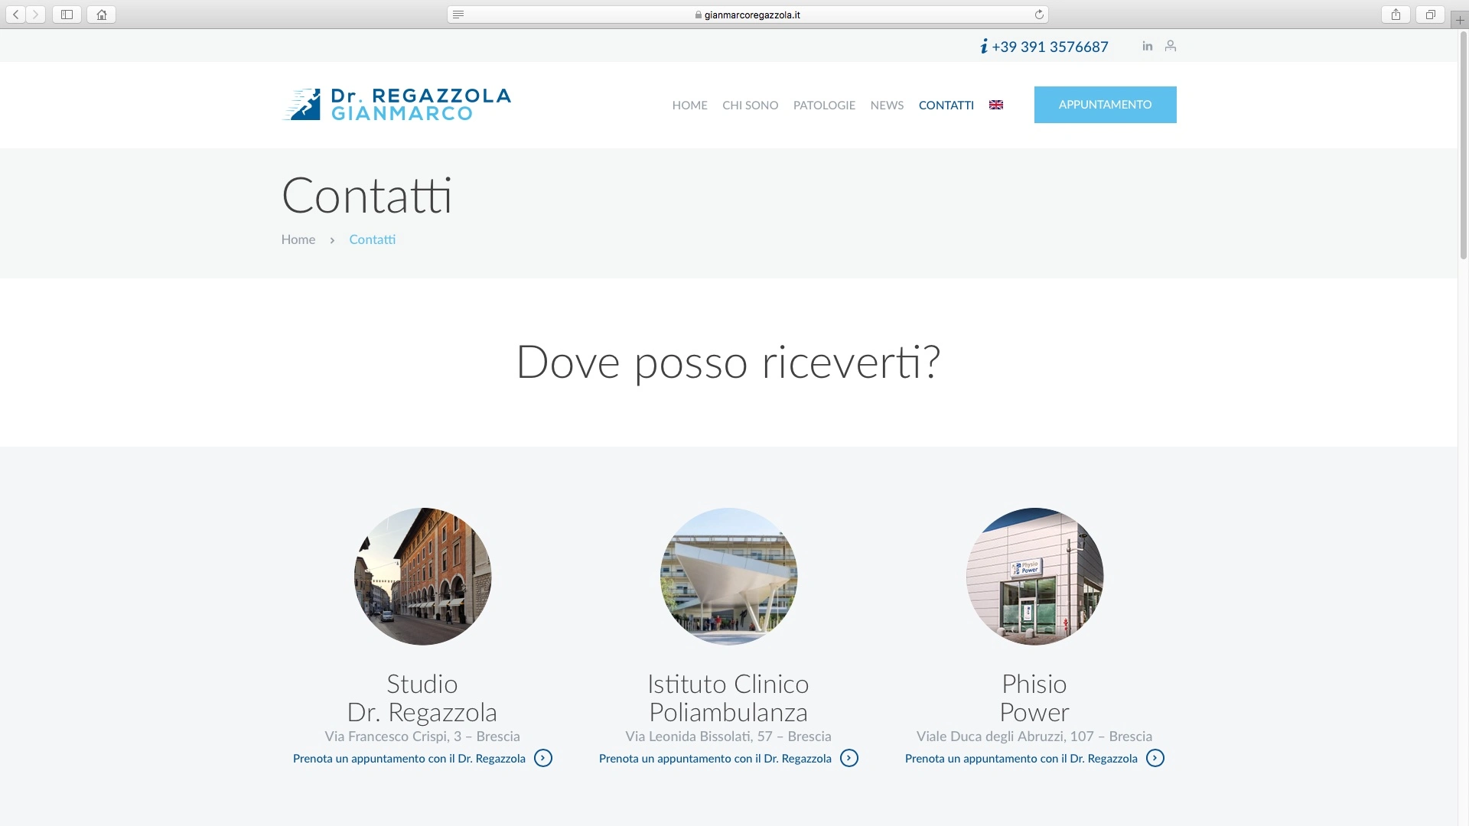Add a new tab with plus icon
1469x826 pixels.
coord(1460,20)
